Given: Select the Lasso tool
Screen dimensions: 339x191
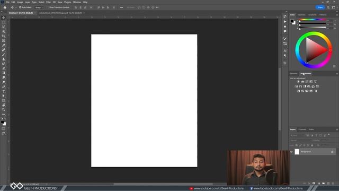Looking at the screenshot, I should click(x=4, y=27).
